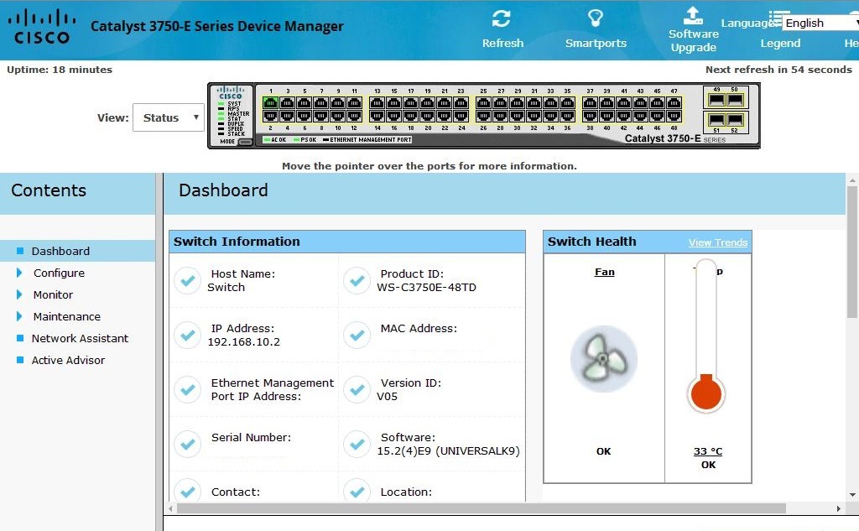The image size is (859, 531).
Task: Click the vertical scrollbar thumb
Action: [x=852, y=252]
